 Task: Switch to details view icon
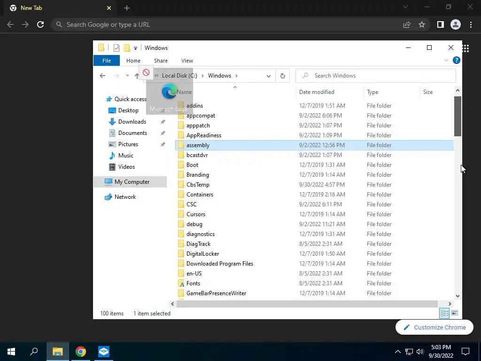coord(444,313)
